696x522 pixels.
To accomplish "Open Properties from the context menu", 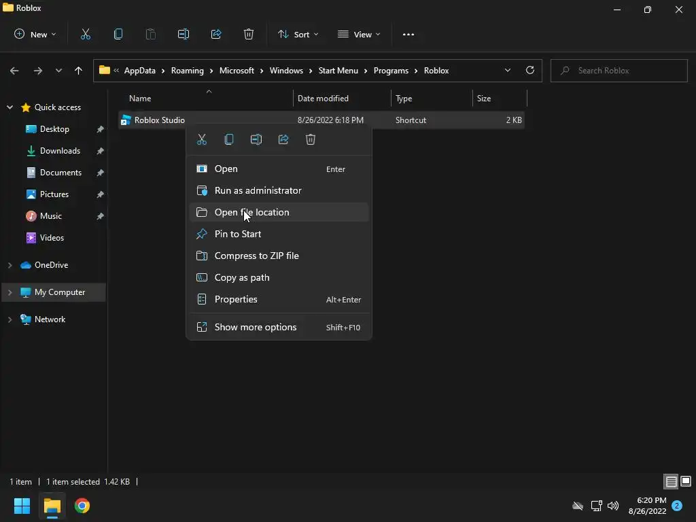I will [279, 299].
